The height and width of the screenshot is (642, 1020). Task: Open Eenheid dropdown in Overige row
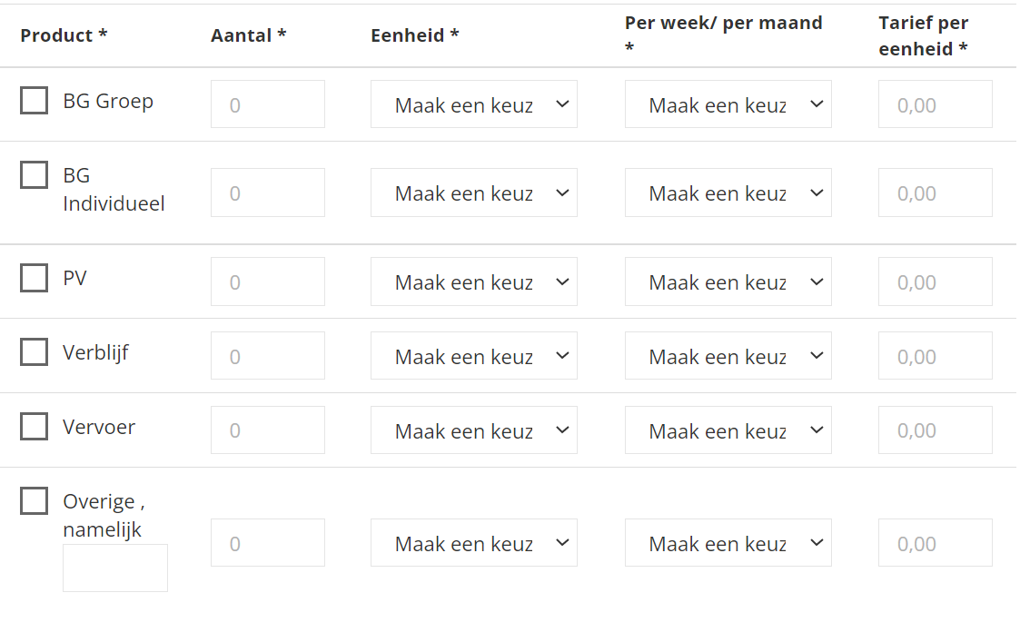pyautogui.click(x=473, y=543)
